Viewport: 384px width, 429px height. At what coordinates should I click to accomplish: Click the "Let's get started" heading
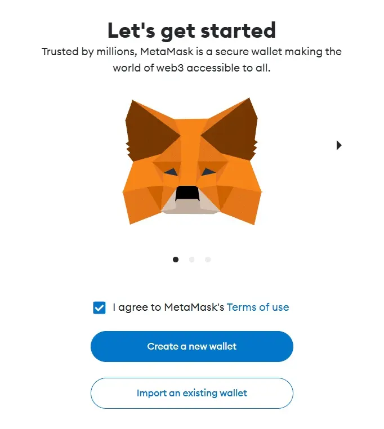pos(192,30)
